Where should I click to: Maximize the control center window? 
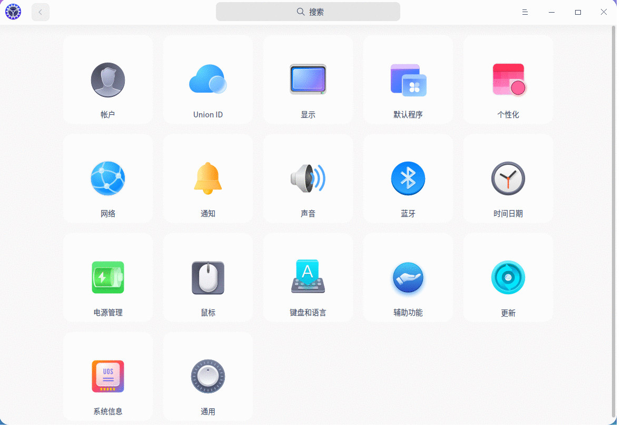coord(578,12)
